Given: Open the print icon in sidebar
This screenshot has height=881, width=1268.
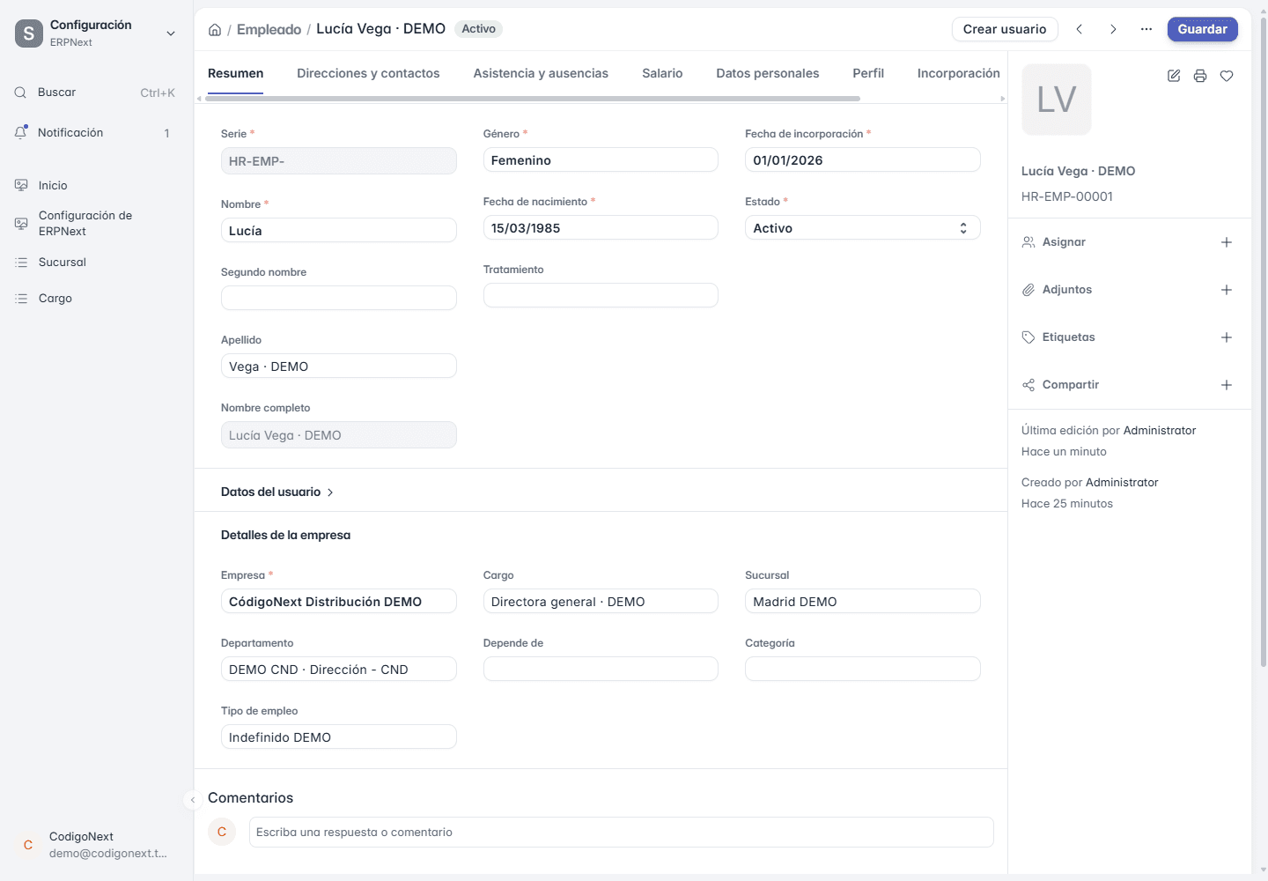Looking at the screenshot, I should point(1199,76).
